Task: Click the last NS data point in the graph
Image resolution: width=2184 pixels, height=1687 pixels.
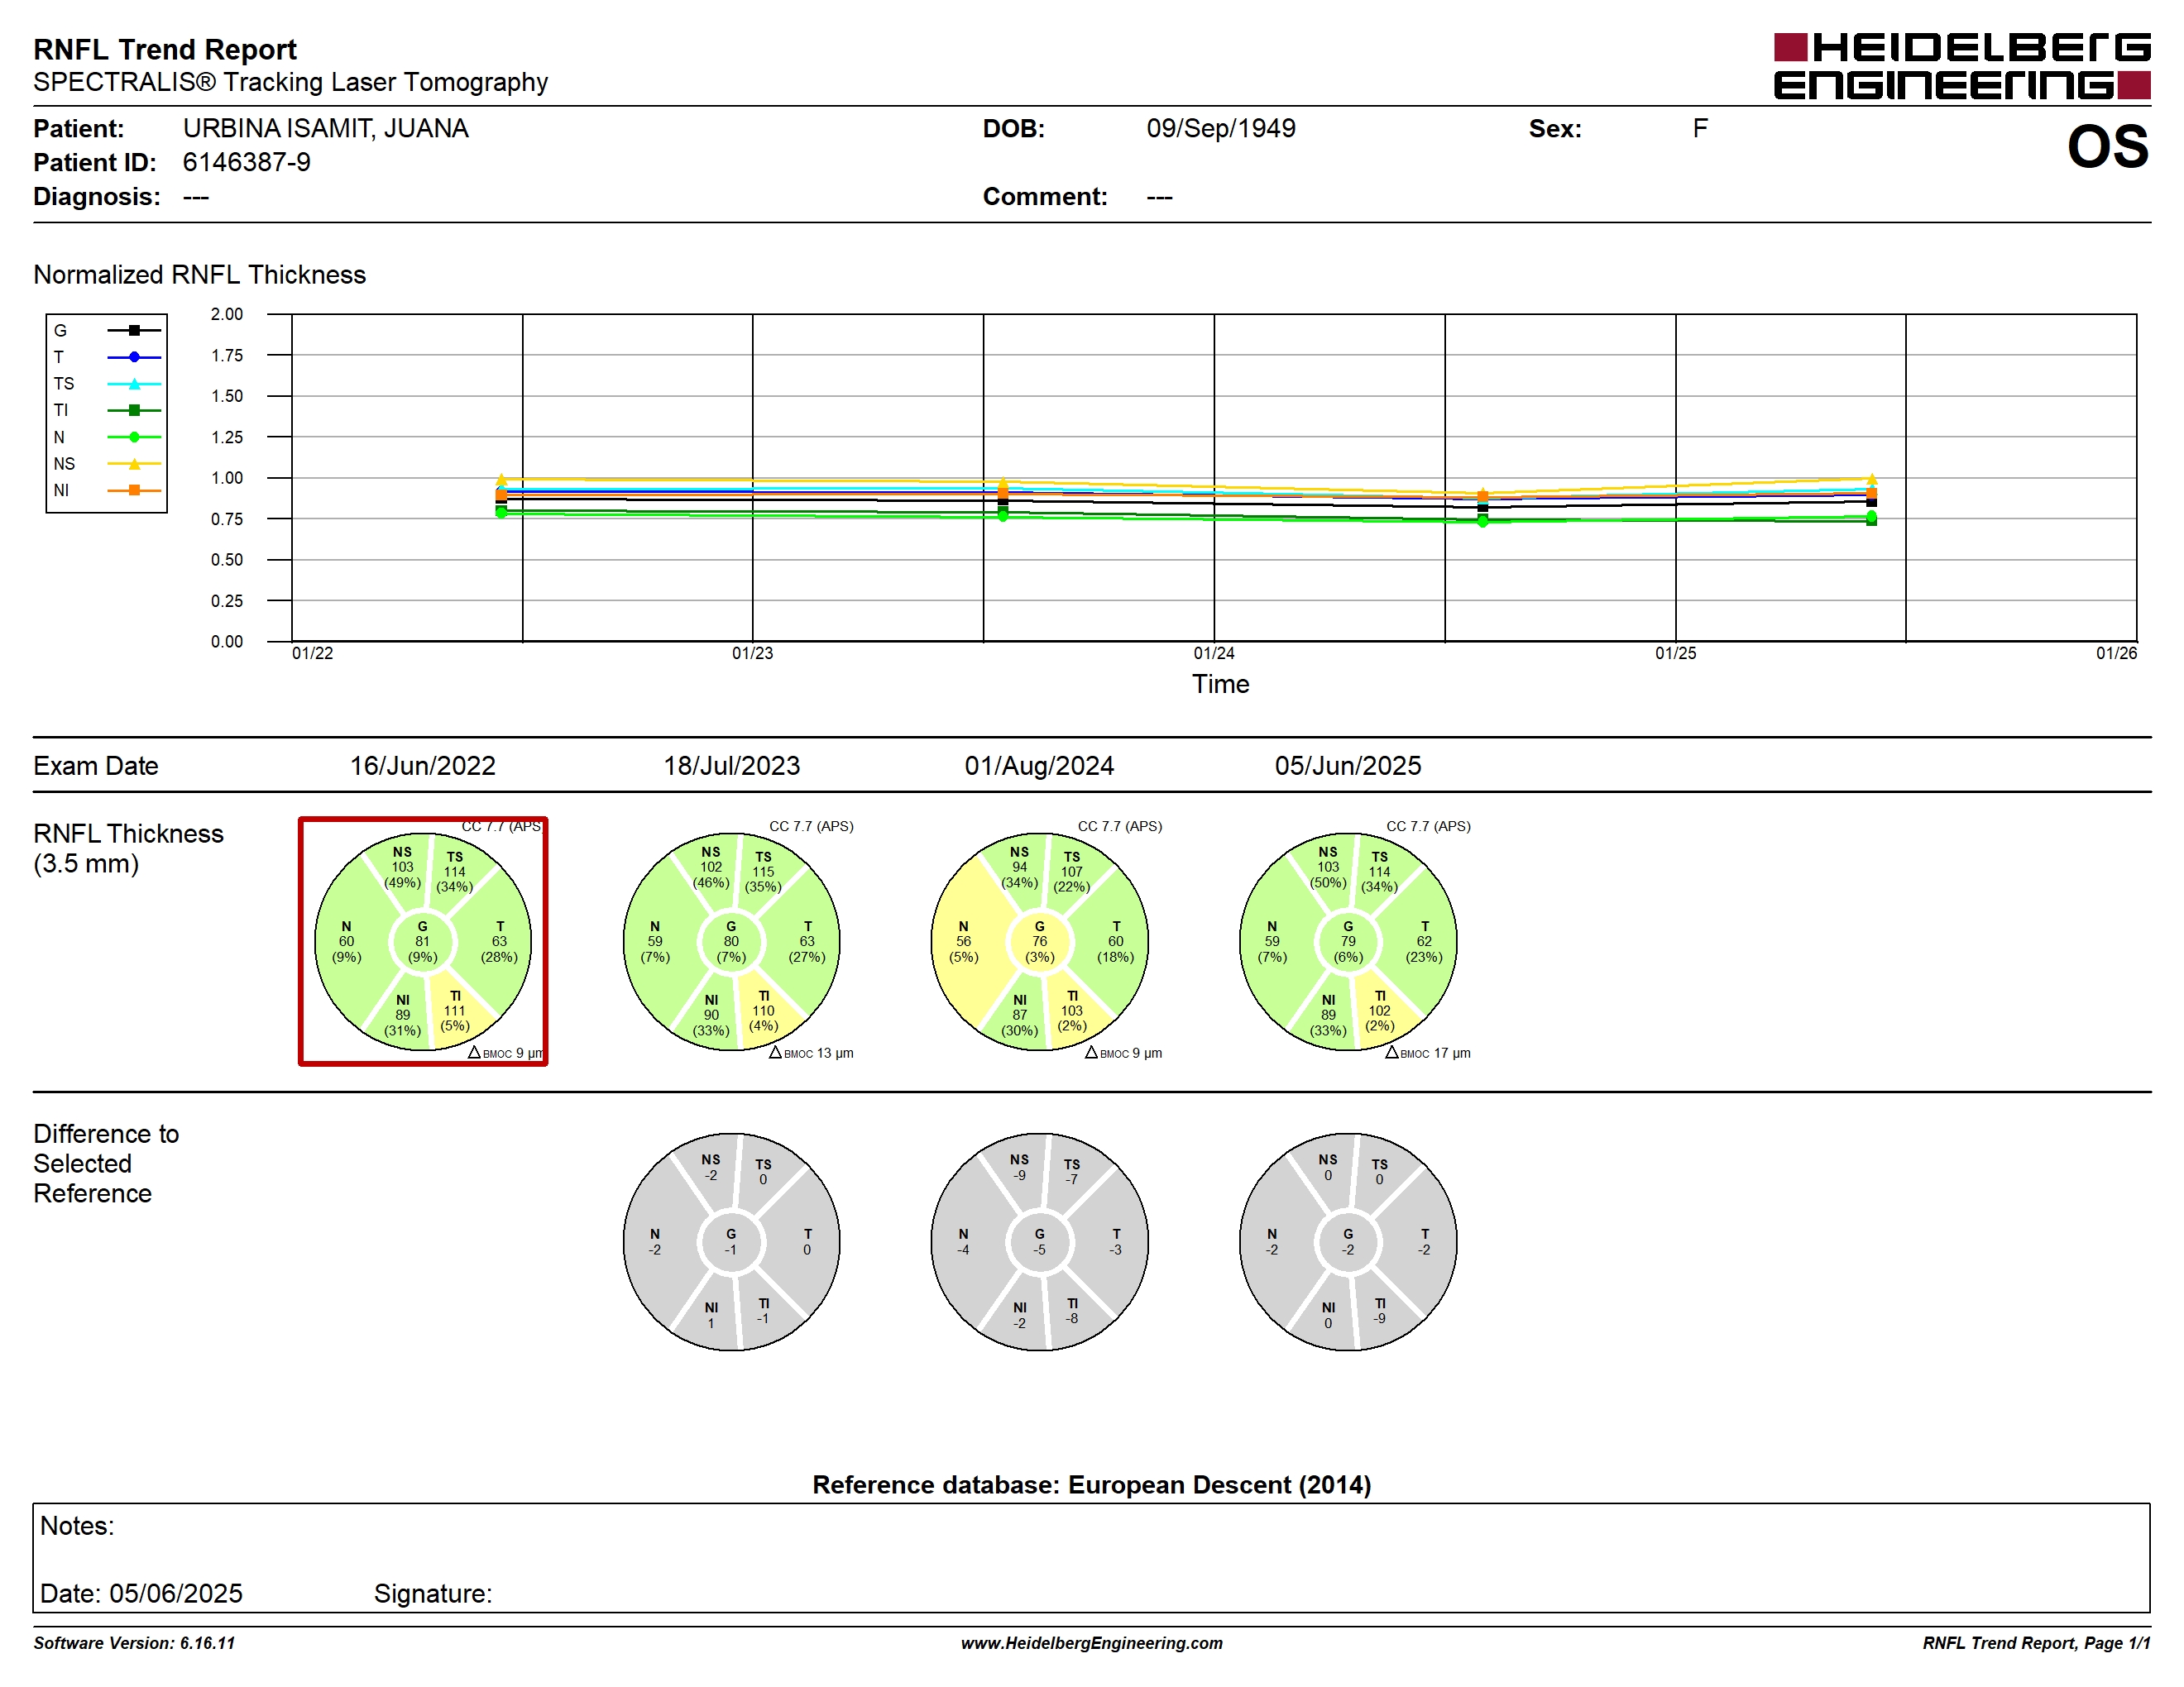Action: 1871,480
